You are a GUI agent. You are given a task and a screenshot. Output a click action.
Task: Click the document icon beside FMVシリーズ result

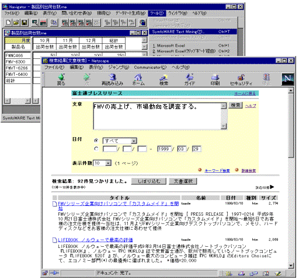click(54, 204)
